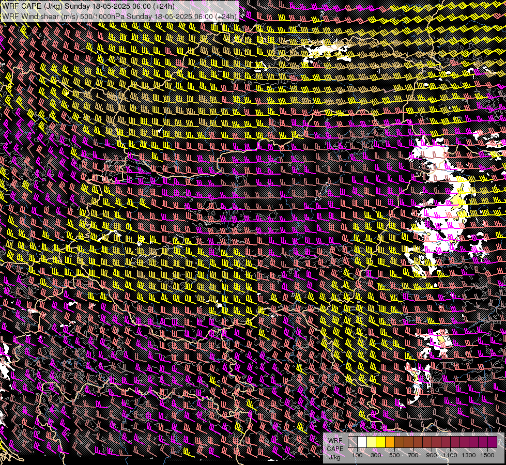Viewport: 506px width, 465px height.
Task: Click the 1300 legend value label
Action: [x=469, y=455]
